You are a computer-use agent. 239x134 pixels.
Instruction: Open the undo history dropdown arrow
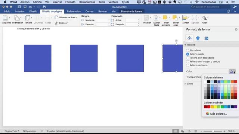tap(34, 7)
